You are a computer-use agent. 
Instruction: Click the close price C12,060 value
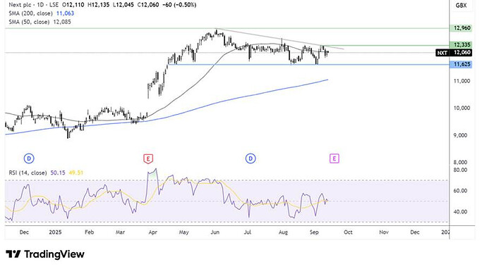(x=148, y=5)
